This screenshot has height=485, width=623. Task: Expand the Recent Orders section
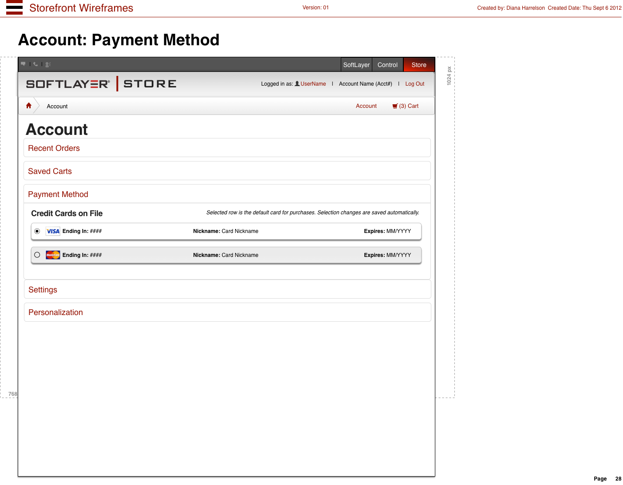pos(227,148)
